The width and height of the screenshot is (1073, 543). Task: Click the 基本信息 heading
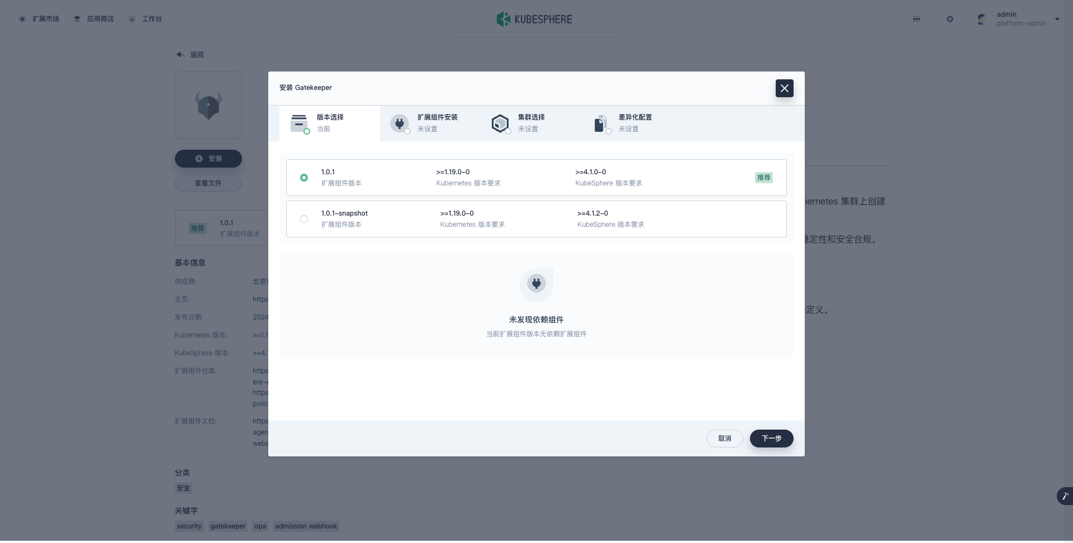click(x=190, y=263)
